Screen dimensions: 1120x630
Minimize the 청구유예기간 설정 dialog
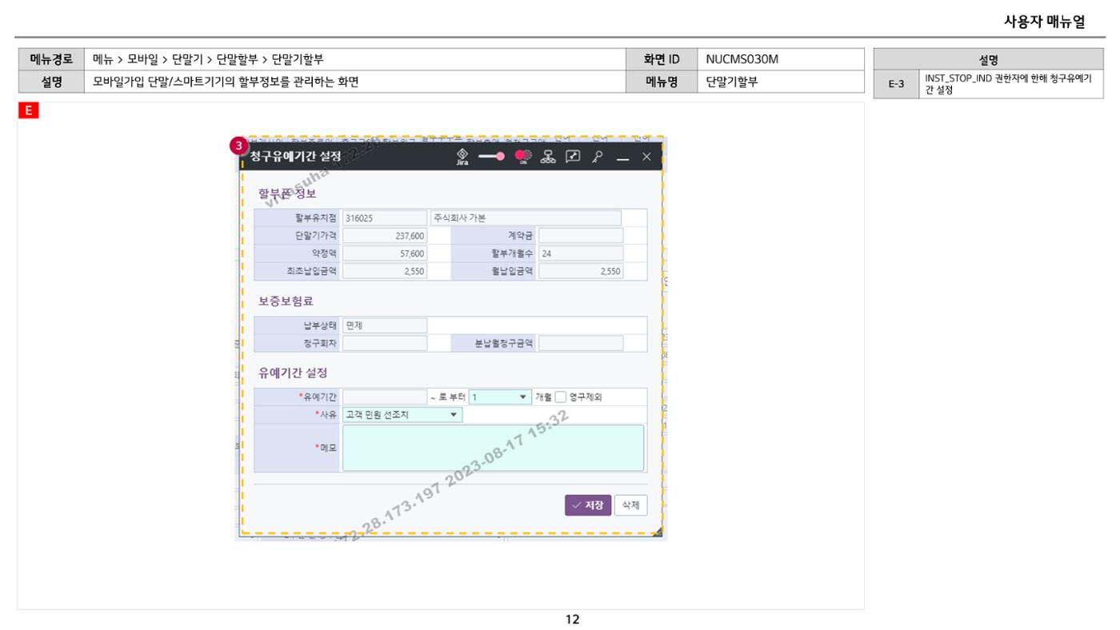[622, 157]
